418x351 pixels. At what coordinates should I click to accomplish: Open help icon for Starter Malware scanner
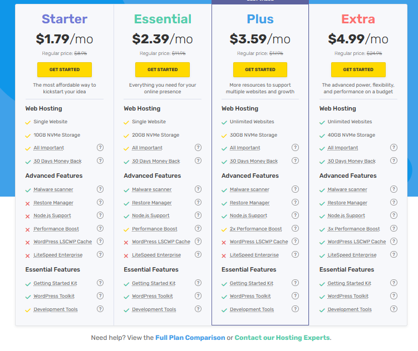100,189
